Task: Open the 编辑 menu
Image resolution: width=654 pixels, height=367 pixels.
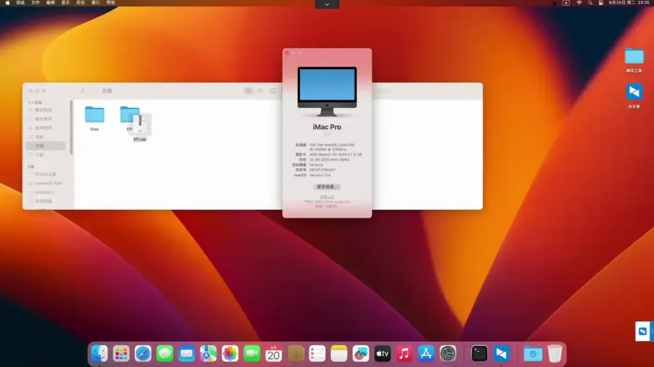Action: click(50, 3)
